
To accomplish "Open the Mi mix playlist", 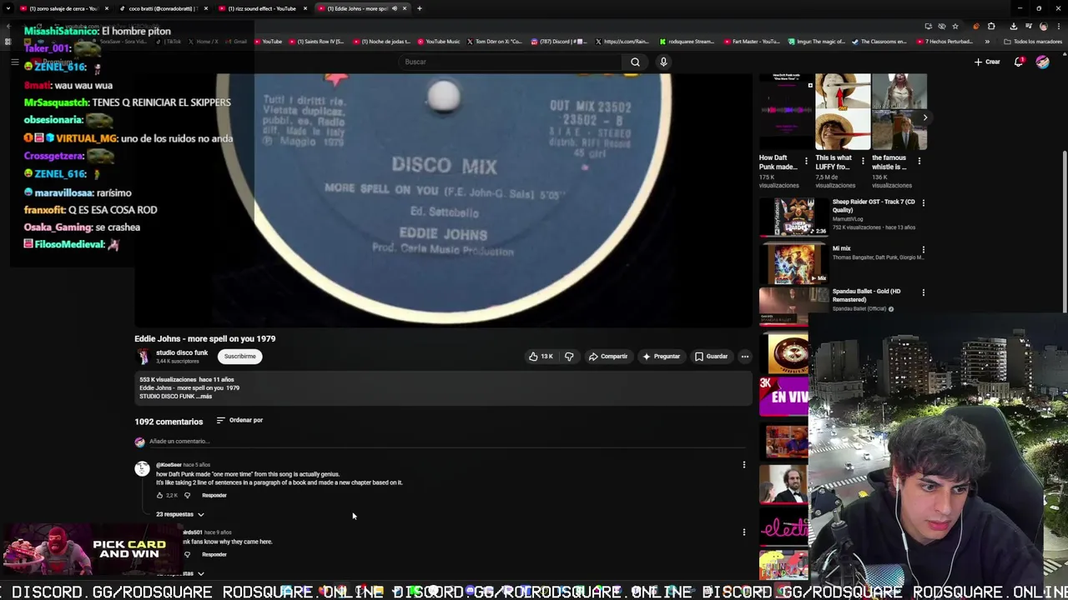I will coord(841,248).
